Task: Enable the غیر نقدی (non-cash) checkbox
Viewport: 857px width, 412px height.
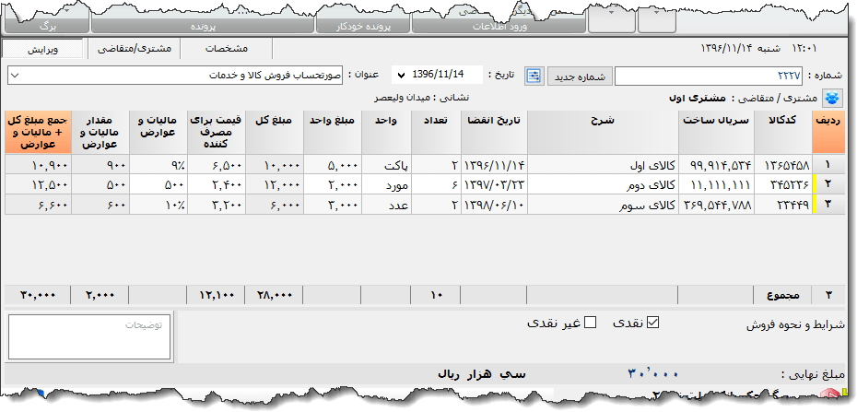Action: [591, 323]
